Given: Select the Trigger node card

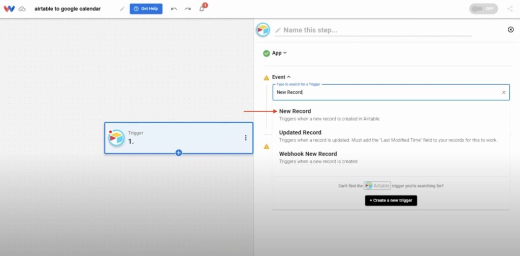Looking at the screenshot, I should pos(179,138).
